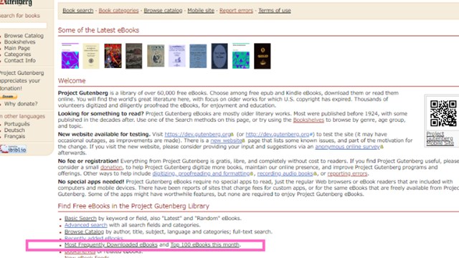Image resolution: width=459 pixels, height=258 pixels.
Task: Open the Basic Search link
Action: coord(80,218)
